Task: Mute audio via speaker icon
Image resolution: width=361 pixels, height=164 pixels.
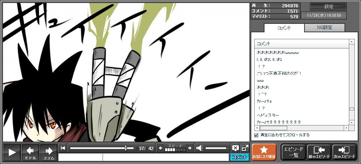Action: pyautogui.click(x=200, y=148)
